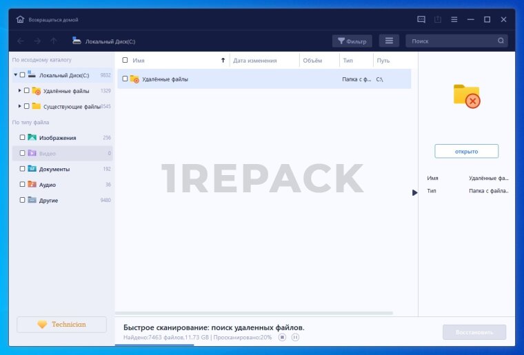Check the Документы file type checkbox

pos(22,169)
